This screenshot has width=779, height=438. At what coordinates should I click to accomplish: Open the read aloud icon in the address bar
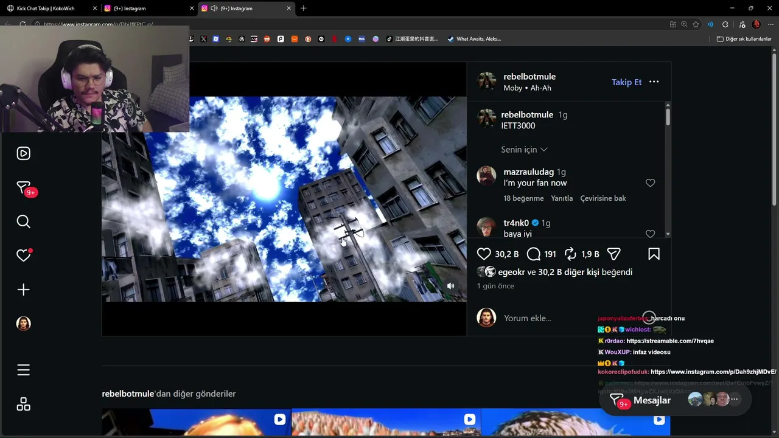pyautogui.click(x=710, y=24)
